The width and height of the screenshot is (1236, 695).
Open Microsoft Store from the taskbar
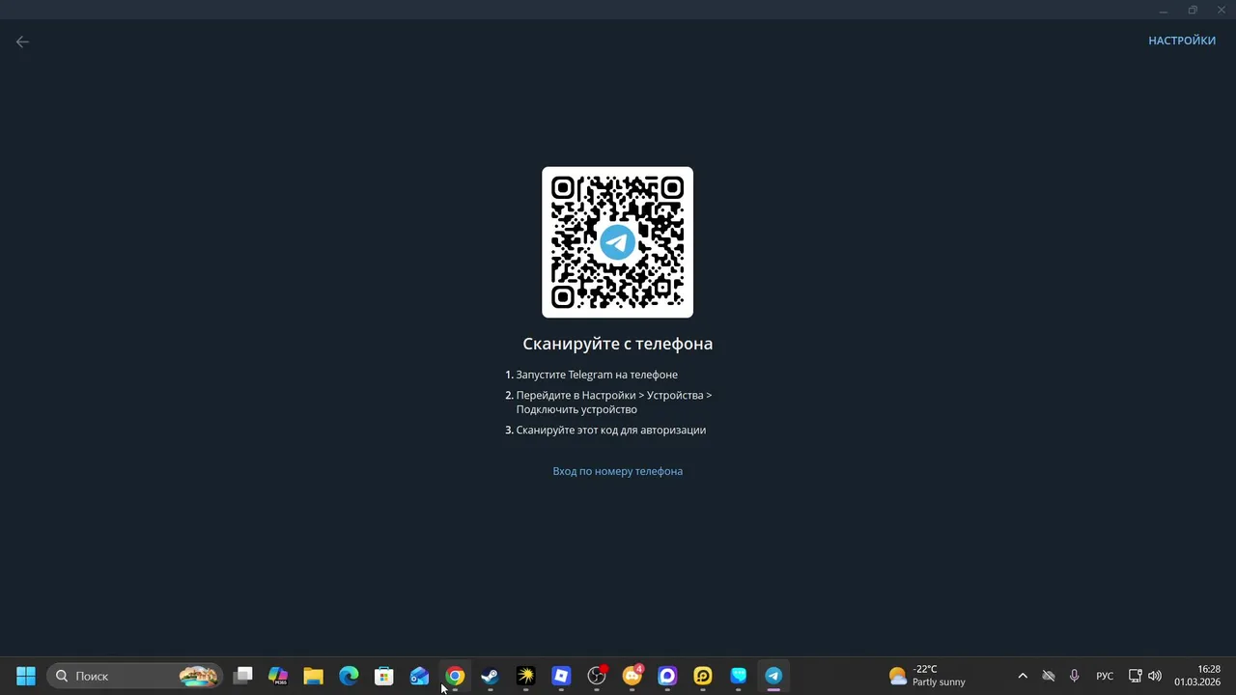[384, 676]
